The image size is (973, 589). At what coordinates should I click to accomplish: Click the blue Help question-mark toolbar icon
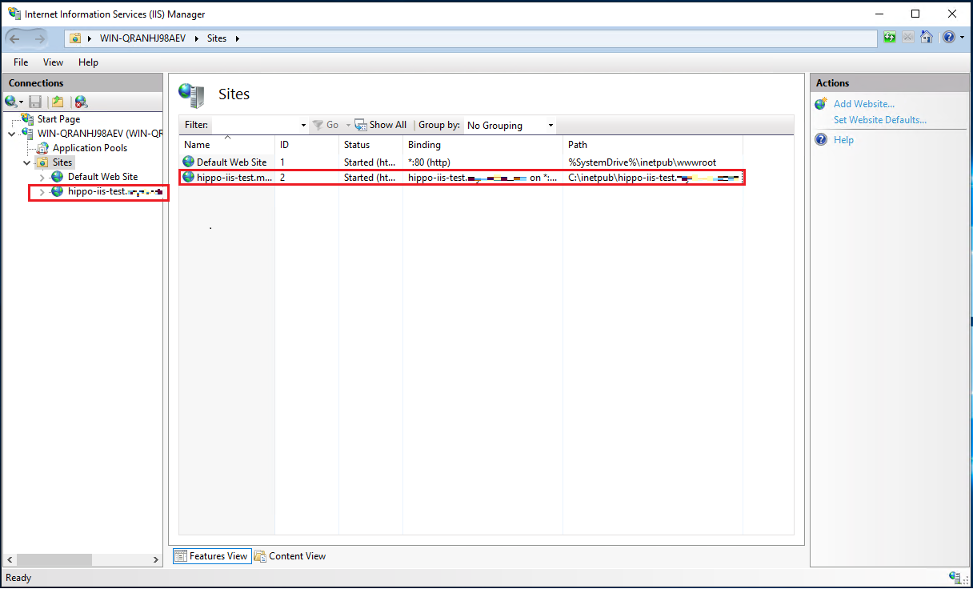(948, 37)
